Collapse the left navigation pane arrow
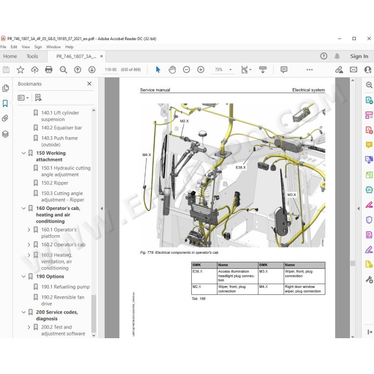 click(102, 208)
